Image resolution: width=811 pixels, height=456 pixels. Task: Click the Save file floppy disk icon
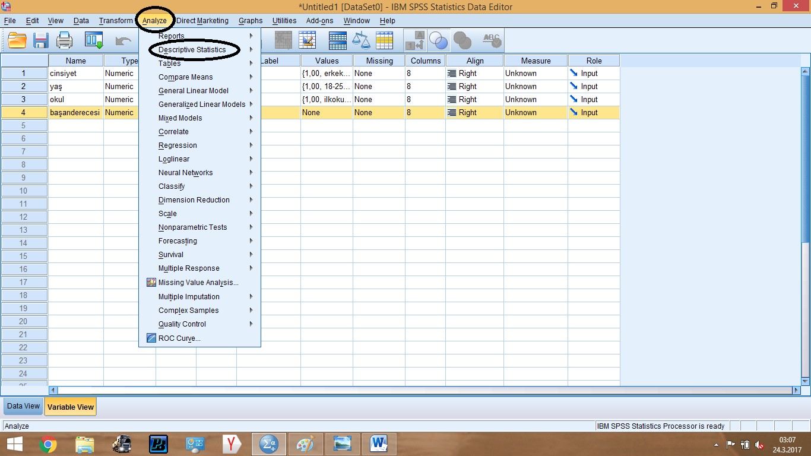(x=41, y=40)
